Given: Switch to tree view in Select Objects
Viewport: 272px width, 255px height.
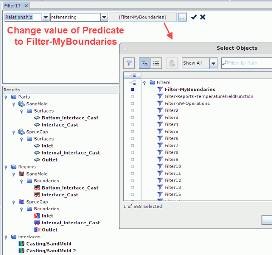Looking at the screenshot, I should tap(144, 63).
